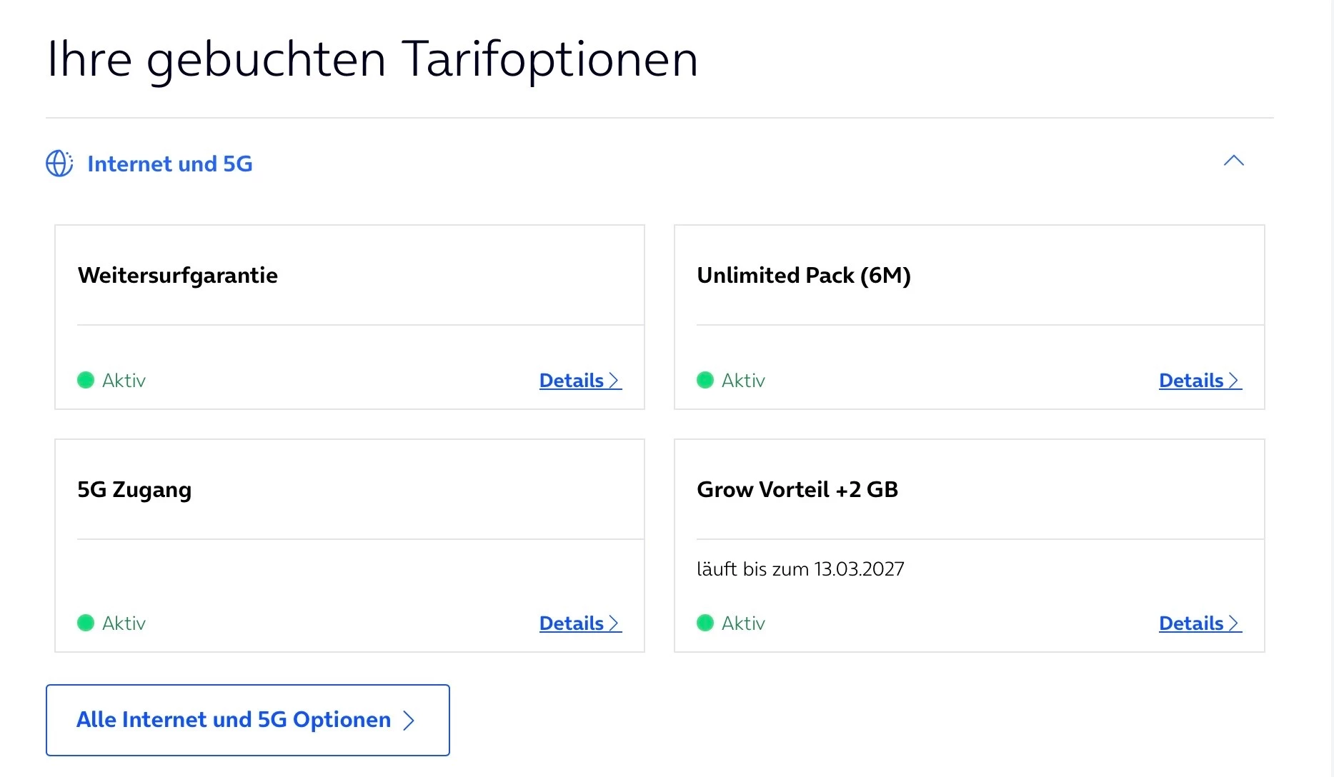Click the green status dot for 5G Zugang
This screenshot has width=1334, height=777.
(x=86, y=623)
